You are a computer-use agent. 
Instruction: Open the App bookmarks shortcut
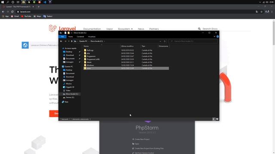(5, 16)
